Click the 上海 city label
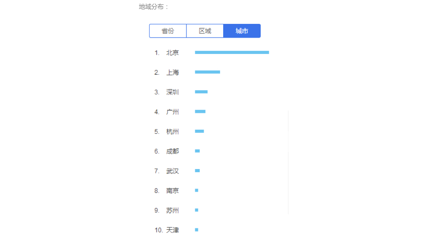 click(x=173, y=72)
